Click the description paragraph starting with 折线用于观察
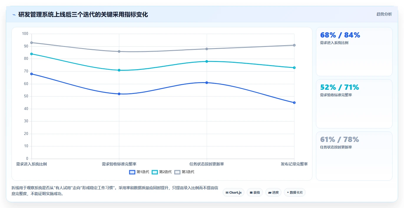The image size is (404, 208). point(115,191)
